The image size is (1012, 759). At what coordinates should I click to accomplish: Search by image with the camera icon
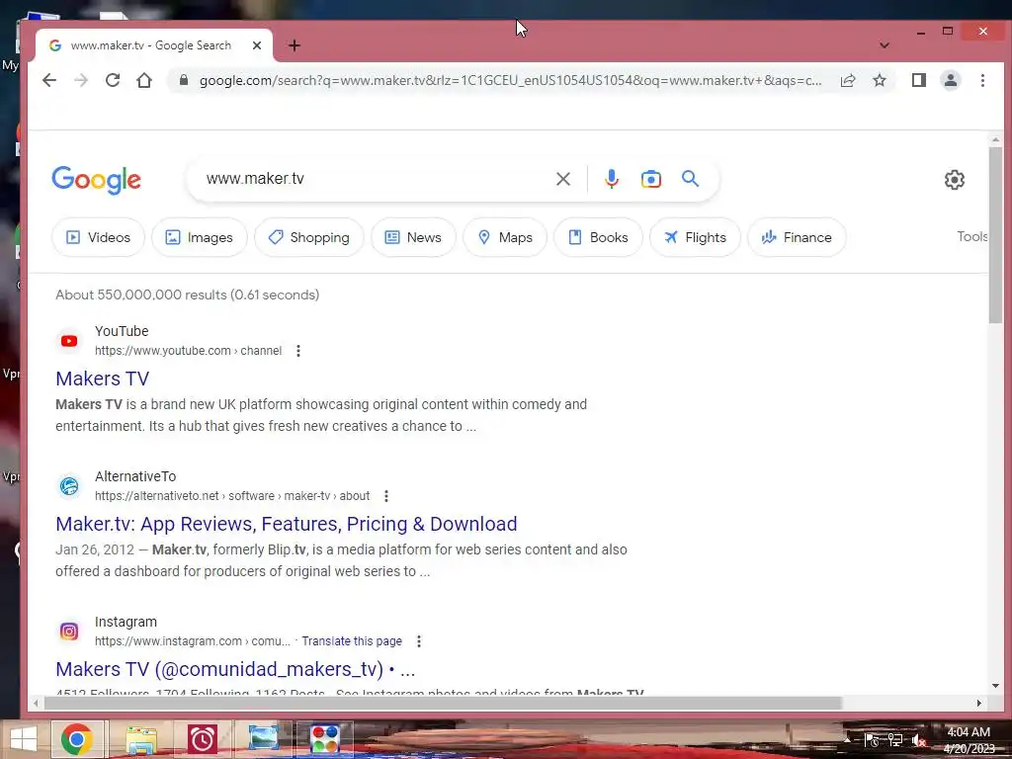coord(650,179)
